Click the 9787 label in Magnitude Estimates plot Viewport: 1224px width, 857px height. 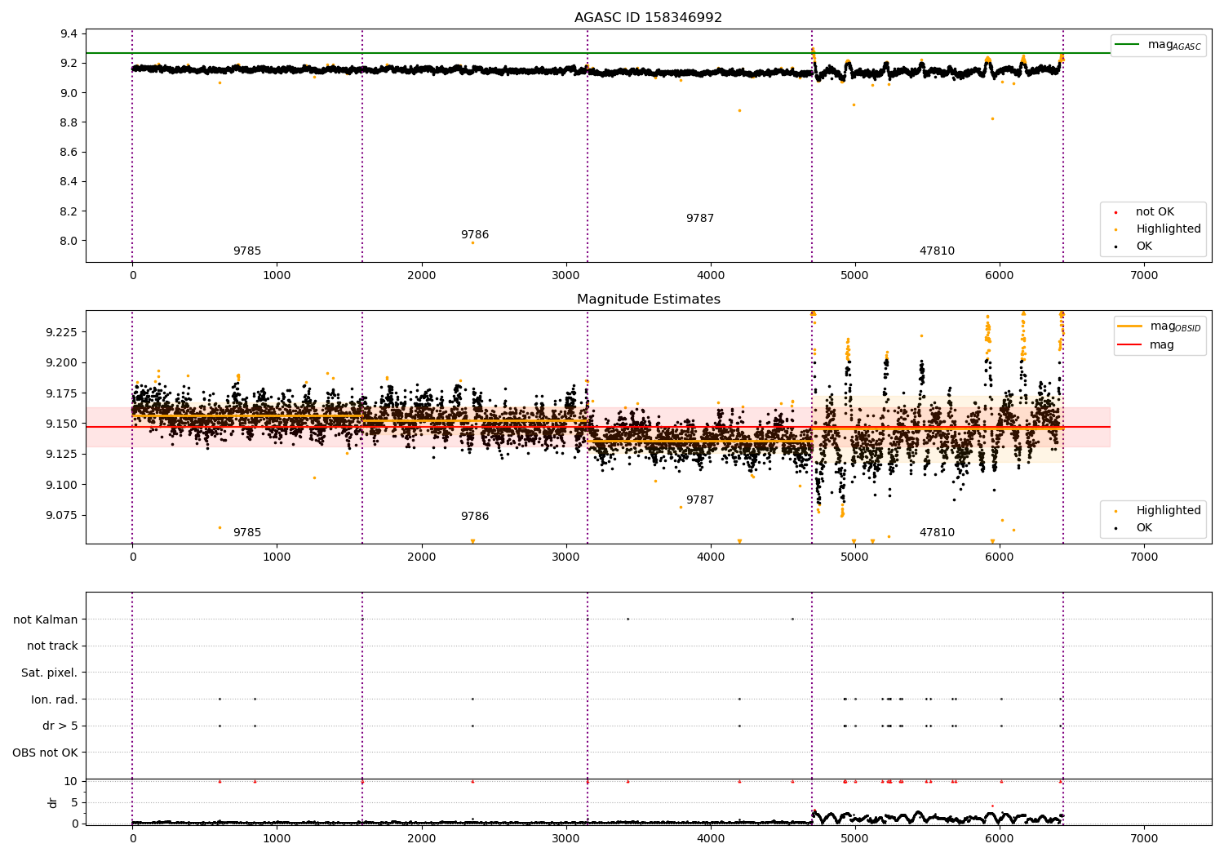tap(700, 500)
